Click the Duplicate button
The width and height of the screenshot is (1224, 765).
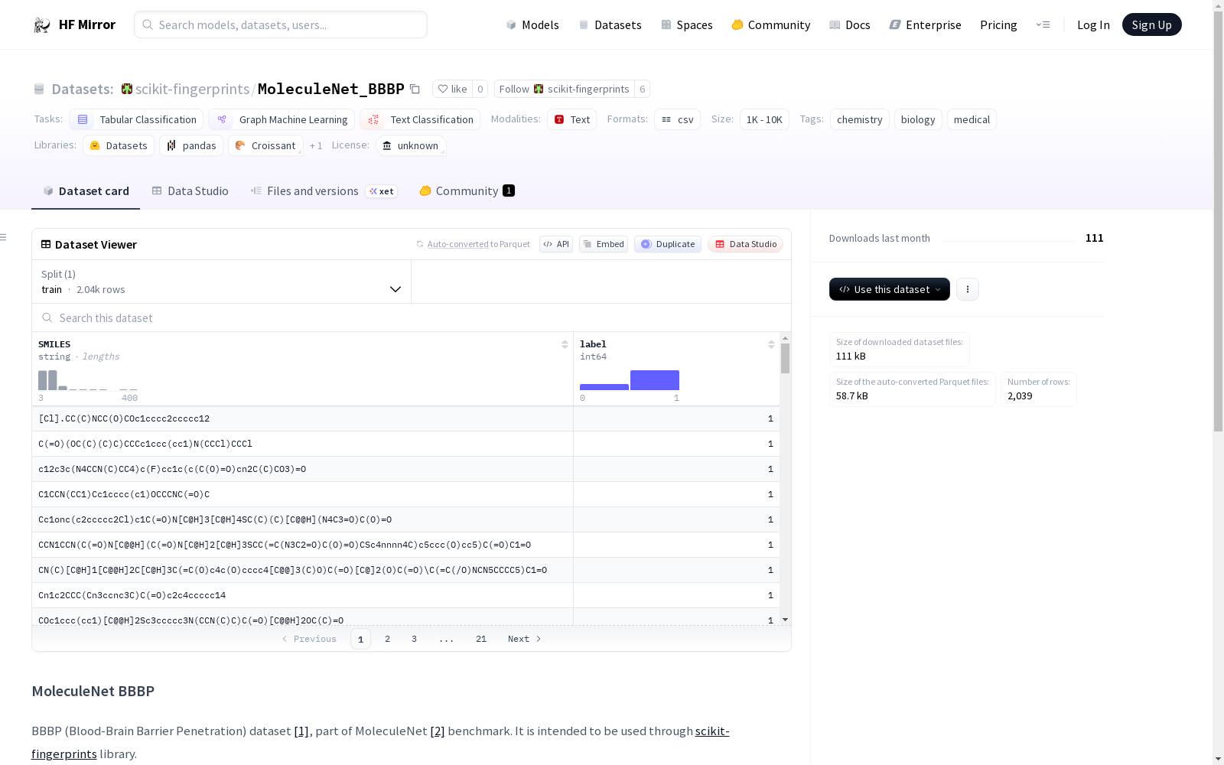coord(668,244)
